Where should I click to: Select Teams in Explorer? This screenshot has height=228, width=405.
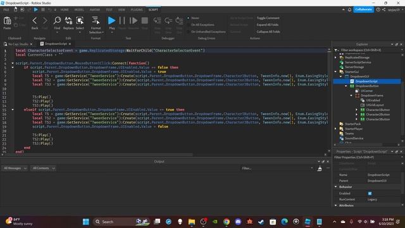[x=349, y=134]
